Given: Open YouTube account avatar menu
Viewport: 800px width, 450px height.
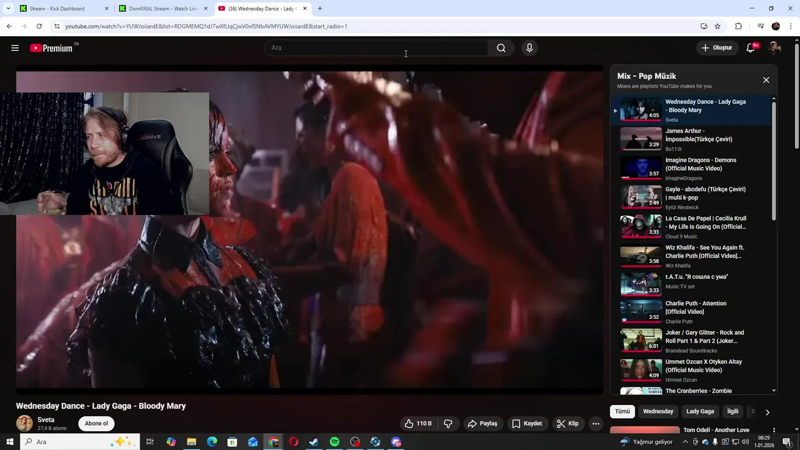Looking at the screenshot, I should pos(774,48).
